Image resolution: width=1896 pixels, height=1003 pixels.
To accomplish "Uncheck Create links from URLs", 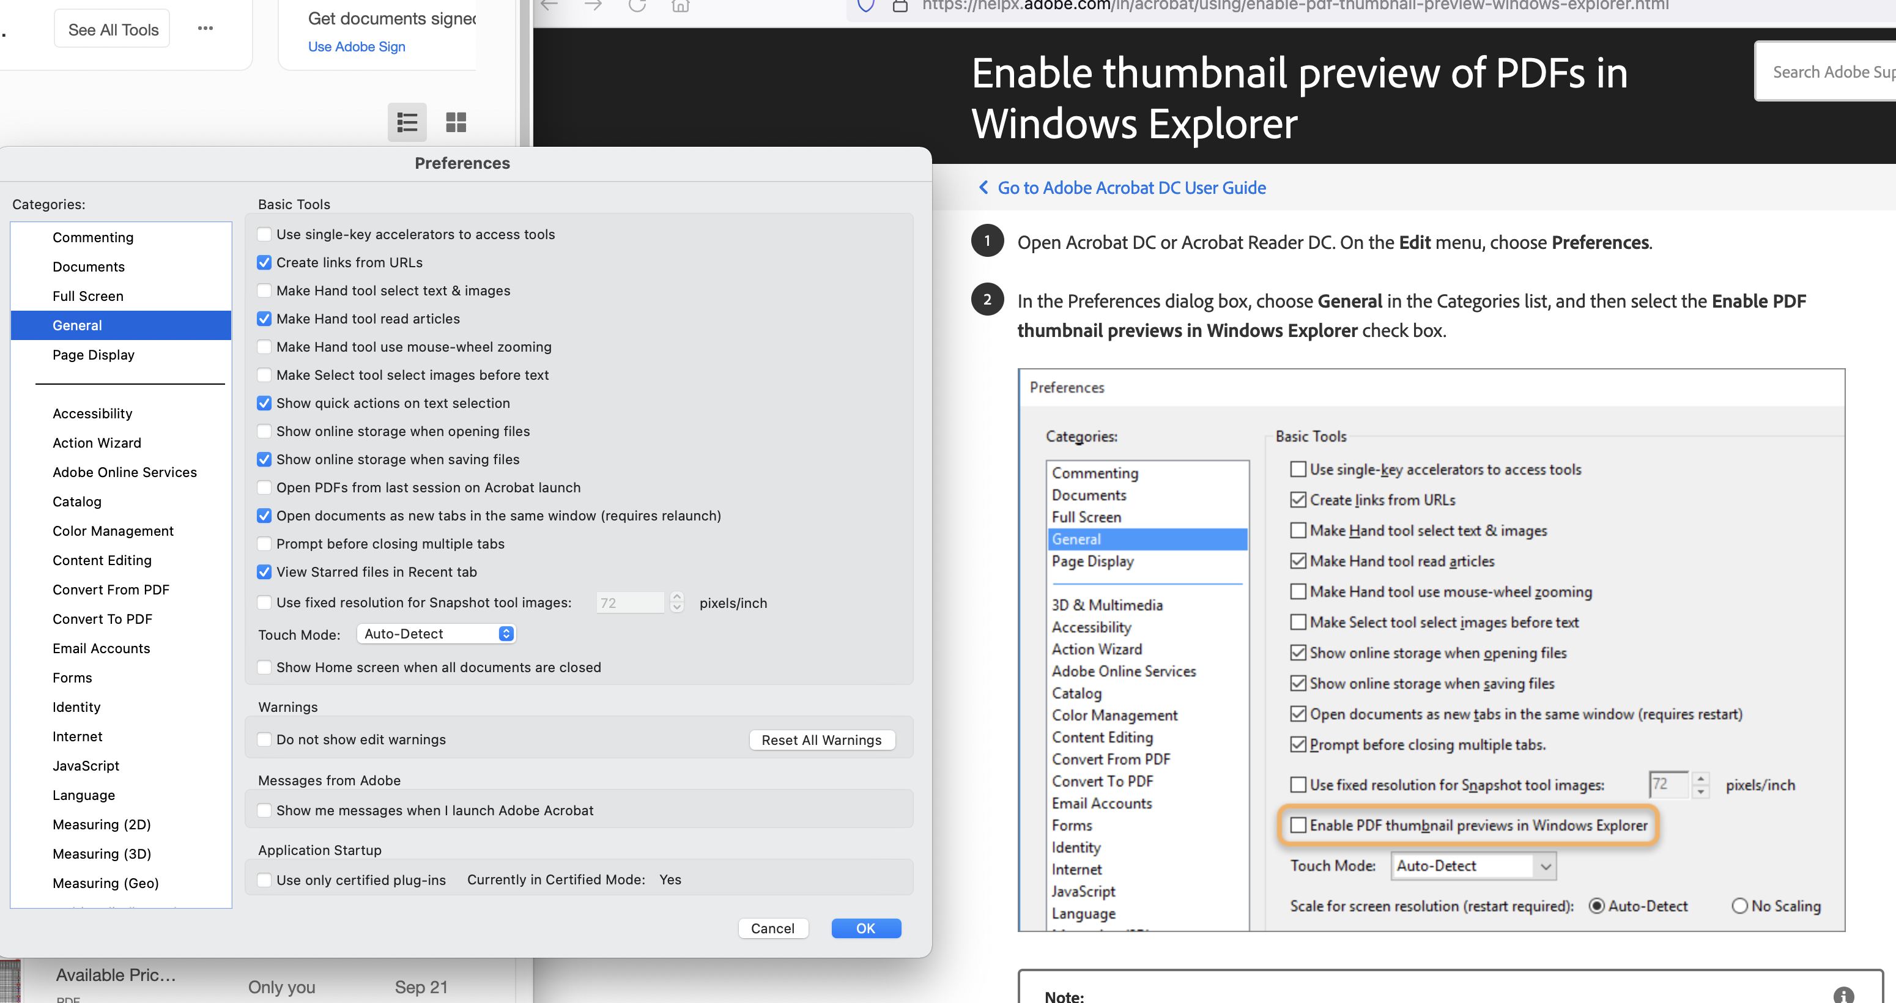I will pos(264,263).
